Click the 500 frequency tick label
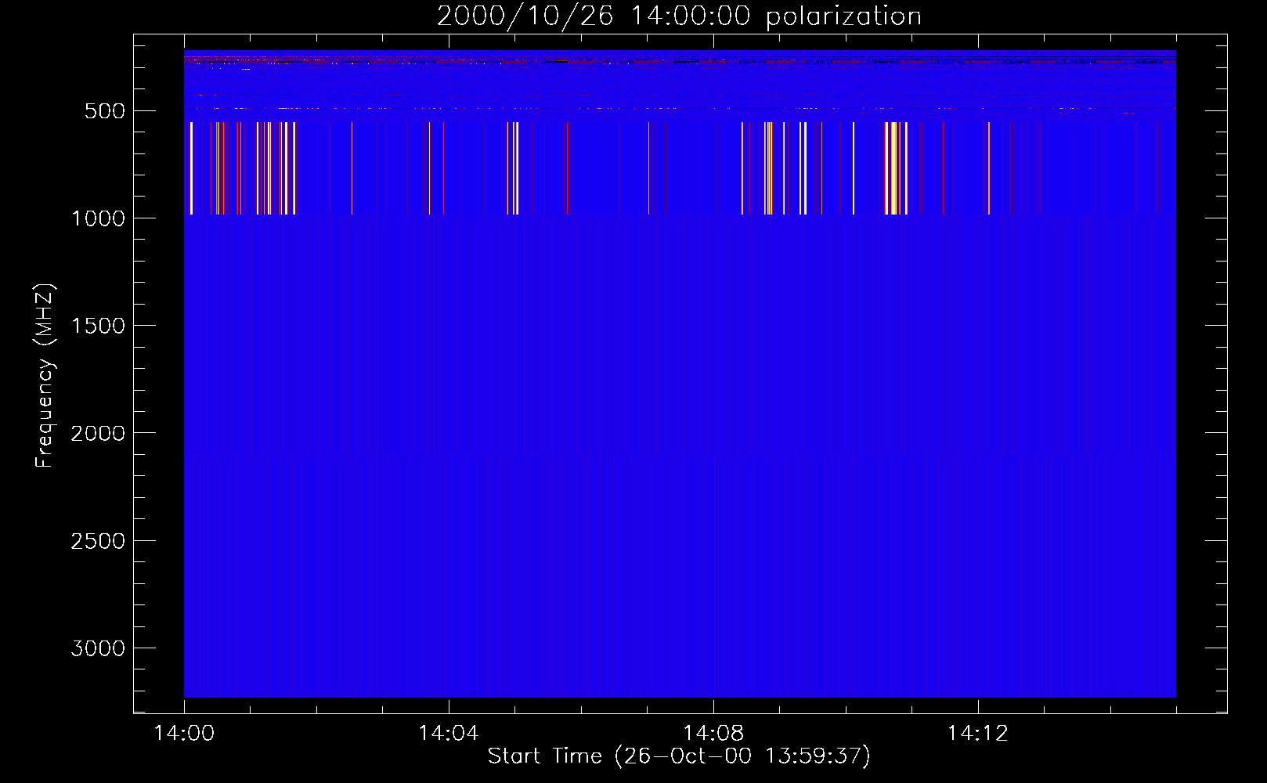1267x783 pixels. tap(105, 111)
